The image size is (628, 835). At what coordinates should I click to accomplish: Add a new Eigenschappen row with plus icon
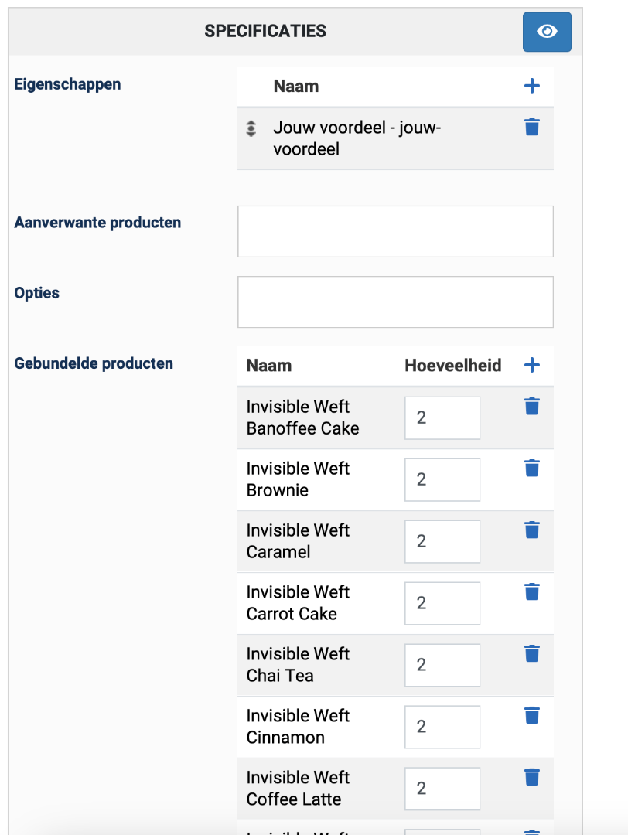point(531,86)
